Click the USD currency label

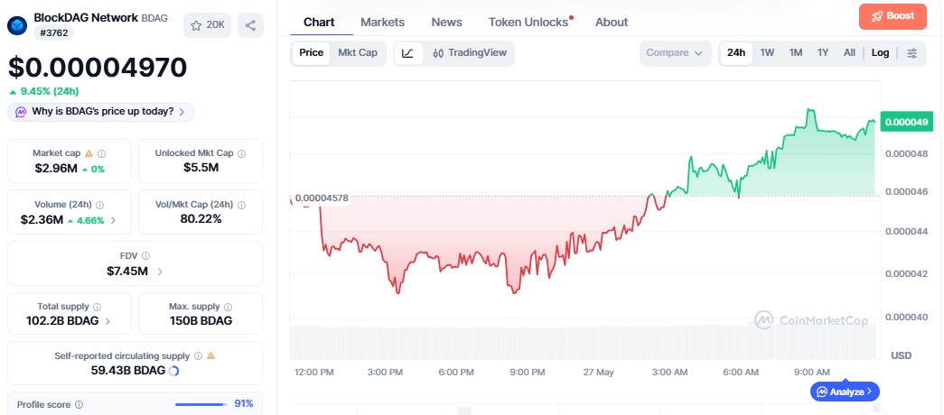click(902, 355)
